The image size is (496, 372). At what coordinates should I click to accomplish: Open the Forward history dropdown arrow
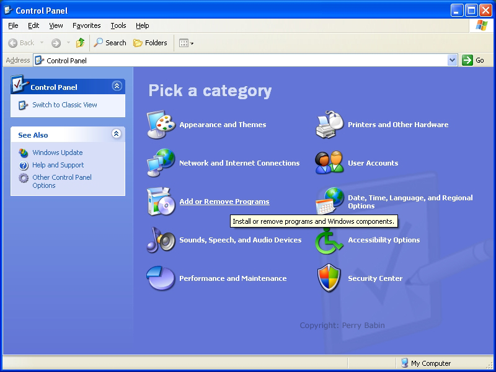[68, 43]
